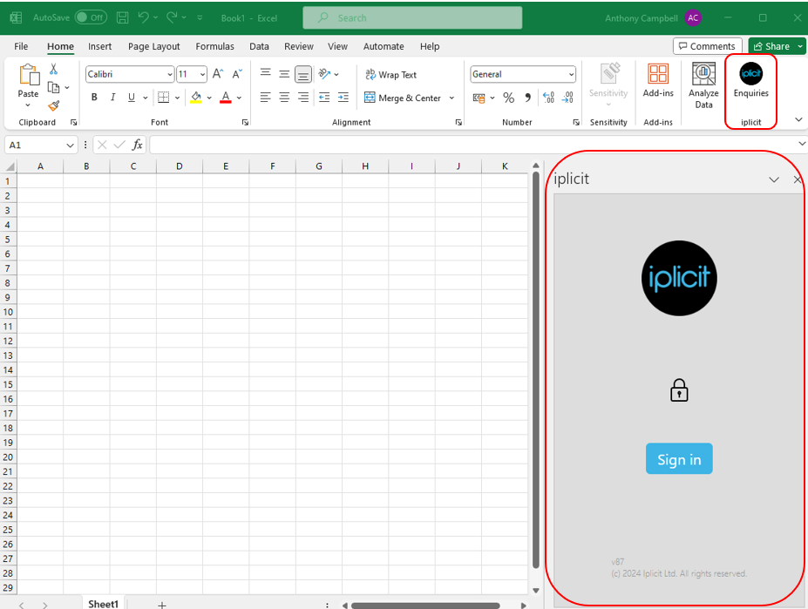Open the iplicit Enquiries add-in

[750, 80]
